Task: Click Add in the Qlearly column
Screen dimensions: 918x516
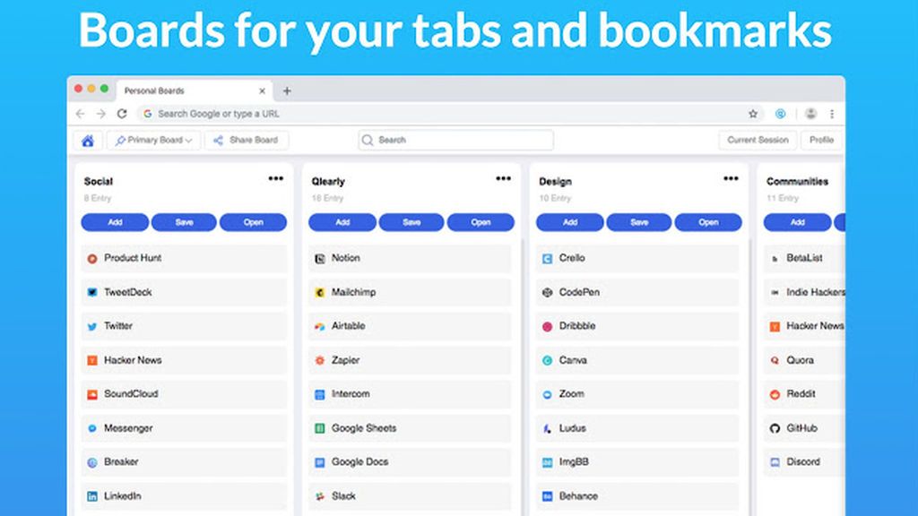Action: coord(342,222)
